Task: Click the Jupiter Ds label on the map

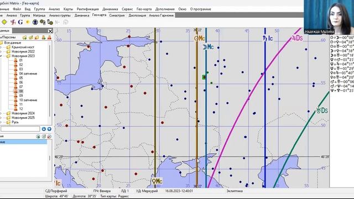Action: tap(297, 38)
